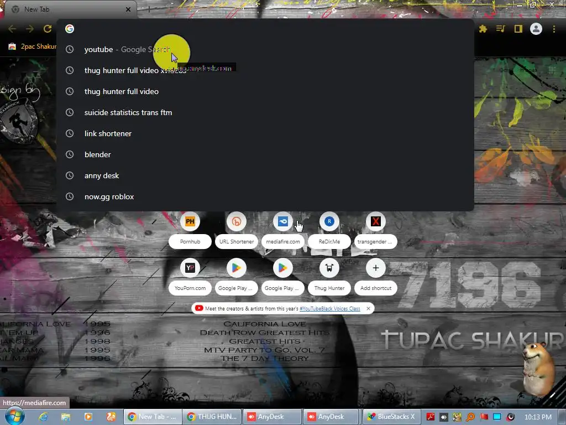566x425 pixels.
Task: Open Chrome three-dot menu
Action: 554,29
